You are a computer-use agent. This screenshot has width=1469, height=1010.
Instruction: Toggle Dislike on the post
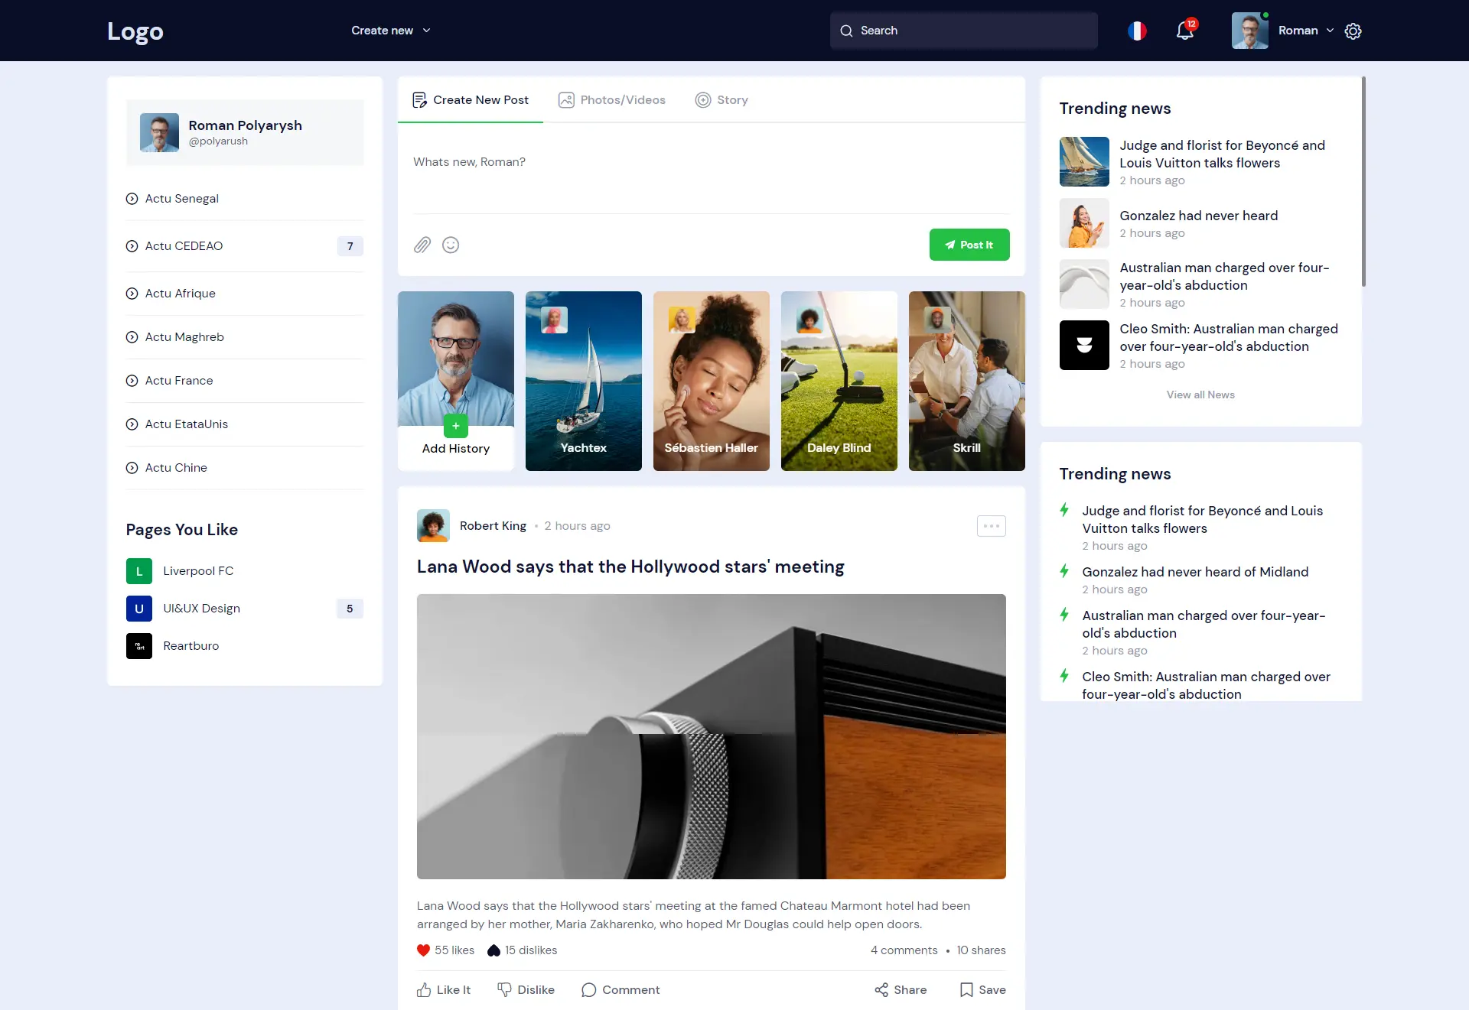pyautogui.click(x=526, y=989)
